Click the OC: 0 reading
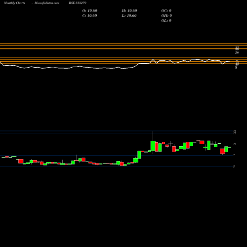Image resolution: width=247 pixels, height=247 pixels. click(166, 11)
